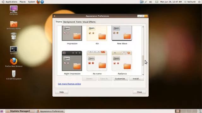Open the volume control in top panel
The height and width of the screenshot is (113, 202).
(x=151, y=2)
